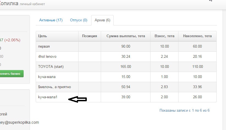Click the green balance top-up button
This screenshot has height=130, width=226.
pyautogui.click(x=12, y=74)
